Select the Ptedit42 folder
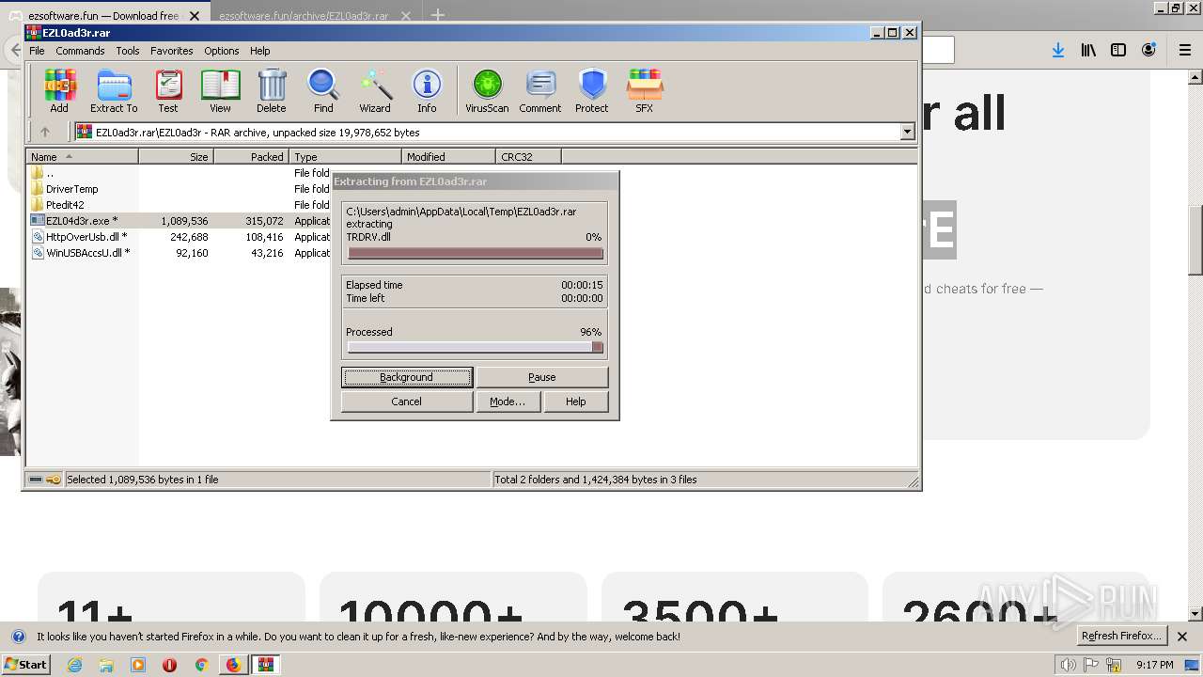 pos(65,205)
